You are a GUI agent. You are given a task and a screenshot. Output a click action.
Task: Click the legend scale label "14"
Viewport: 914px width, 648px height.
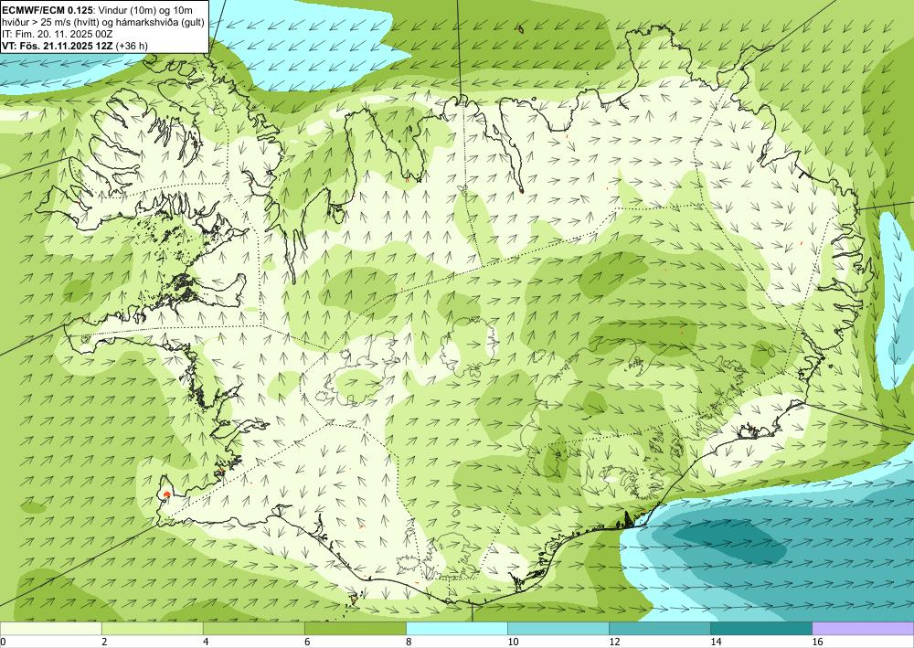pyautogui.click(x=716, y=643)
